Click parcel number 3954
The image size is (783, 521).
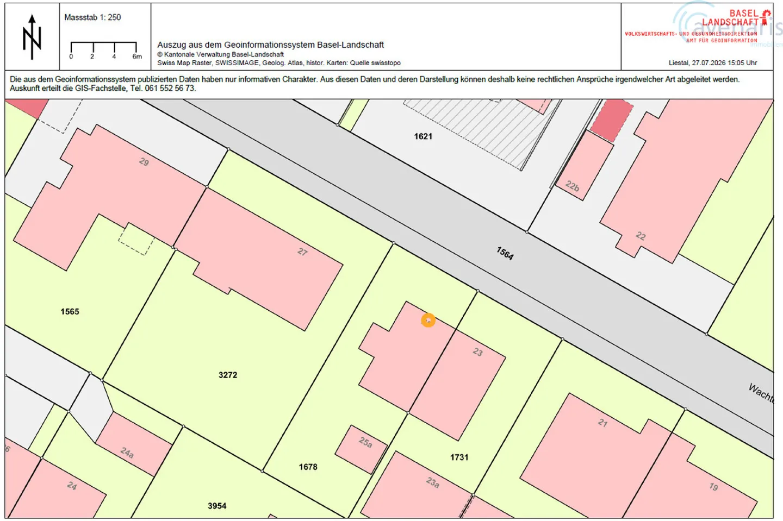(x=217, y=506)
